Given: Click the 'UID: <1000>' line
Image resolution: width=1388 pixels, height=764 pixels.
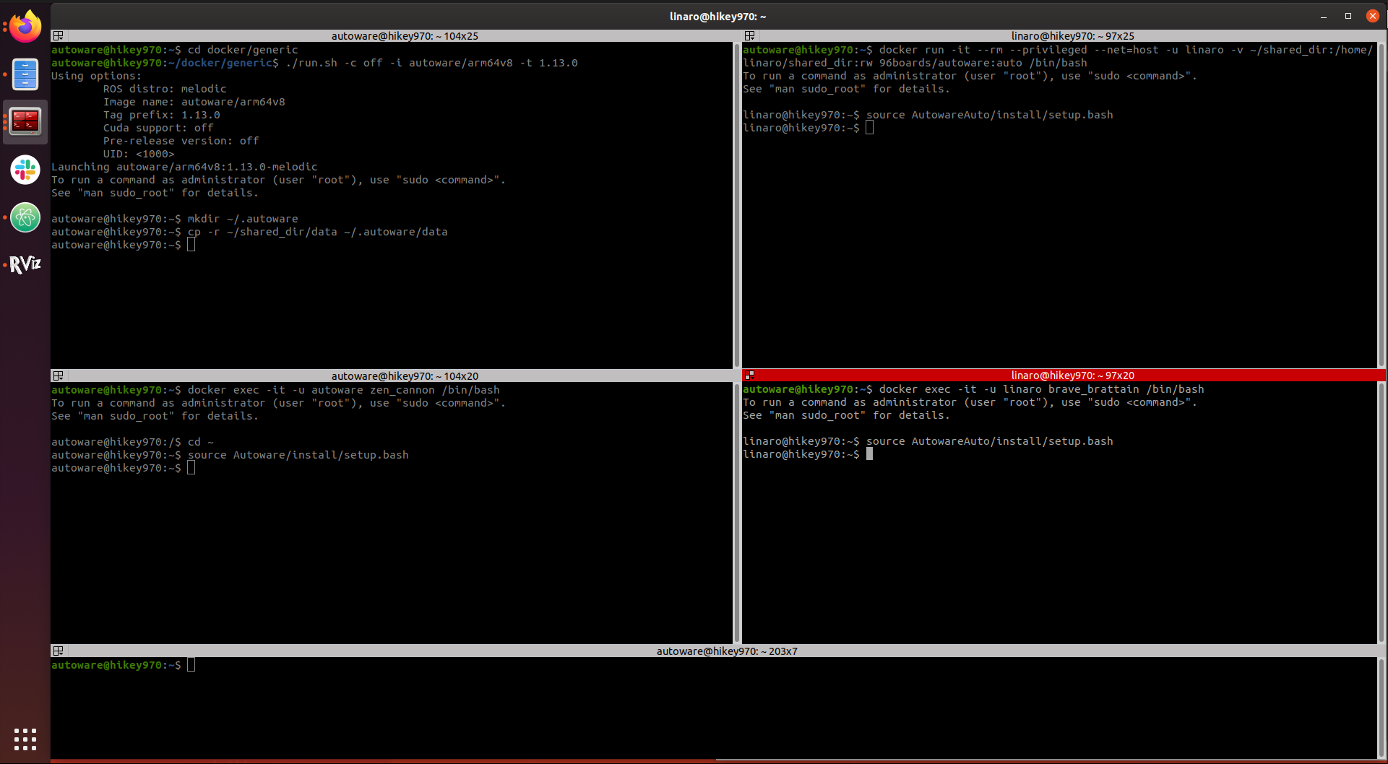Looking at the screenshot, I should (x=139, y=154).
